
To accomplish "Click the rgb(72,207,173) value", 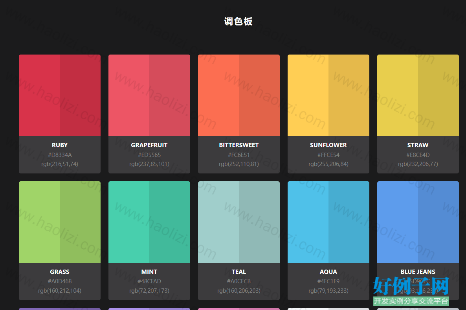I will click(x=149, y=291).
